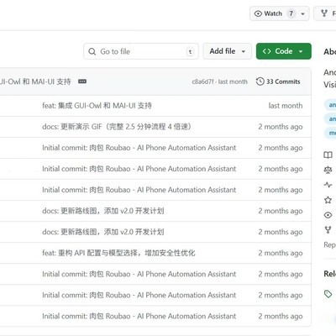This screenshot has width=336, height=336.
Task: Open the Add file dropdown
Action: tap(228, 51)
